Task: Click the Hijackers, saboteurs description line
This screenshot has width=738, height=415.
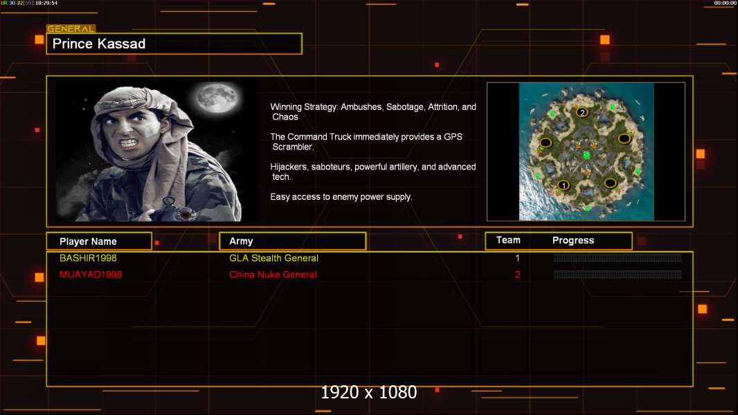Action: tap(372, 172)
